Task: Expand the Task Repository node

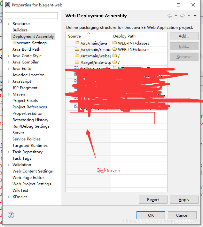Action: pyautogui.click(x=9, y=152)
